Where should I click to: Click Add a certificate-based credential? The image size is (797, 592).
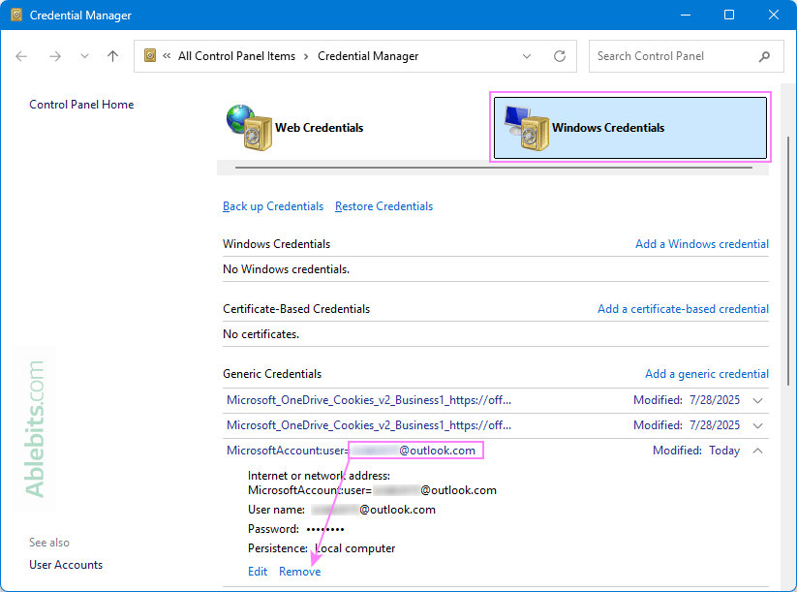pos(683,309)
